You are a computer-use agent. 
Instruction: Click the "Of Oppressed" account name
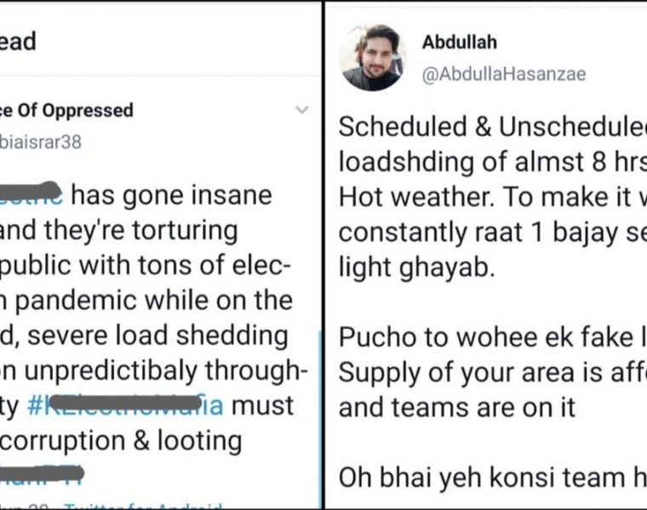coord(66,110)
